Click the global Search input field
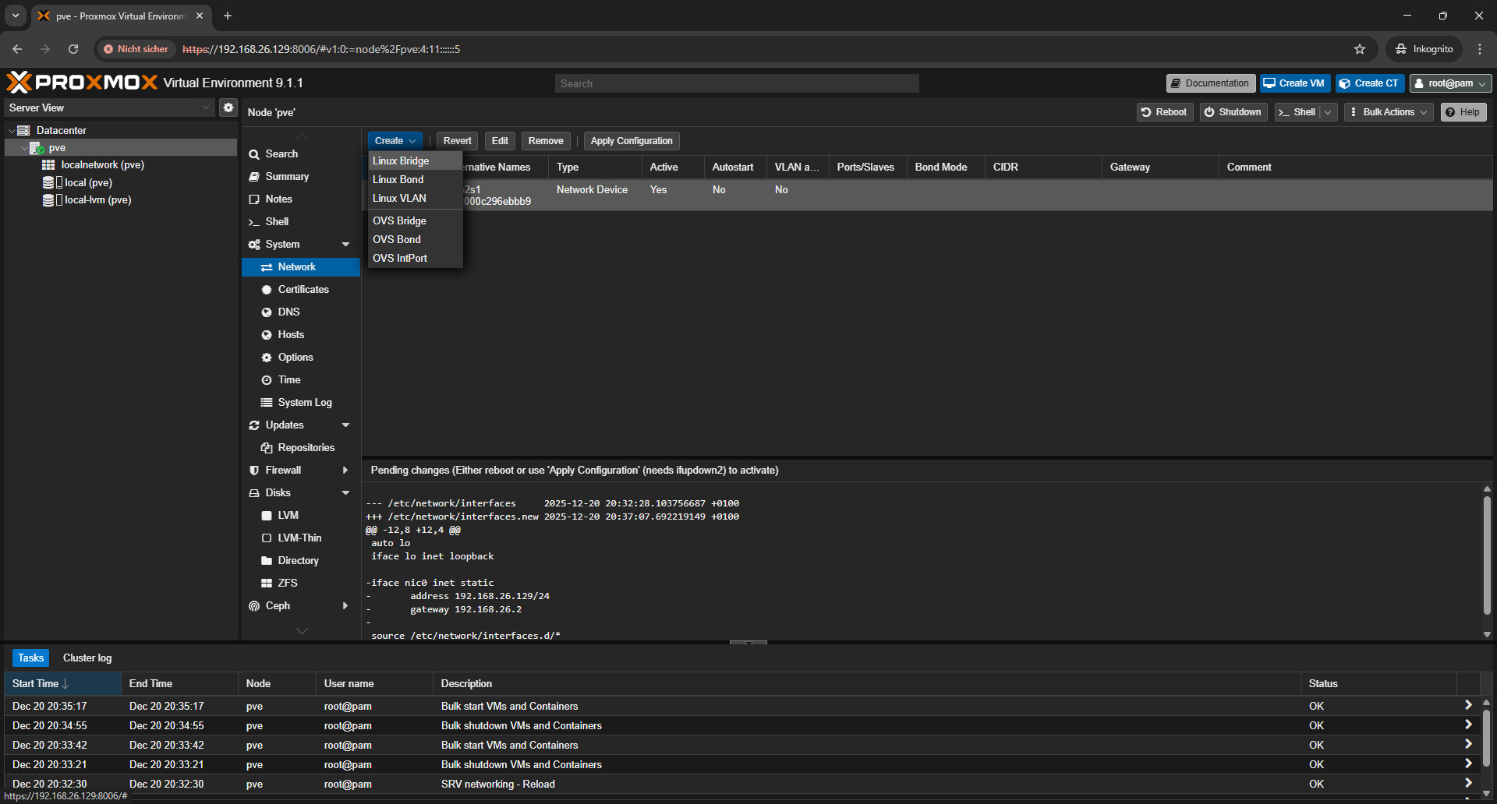 click(737, 83)
